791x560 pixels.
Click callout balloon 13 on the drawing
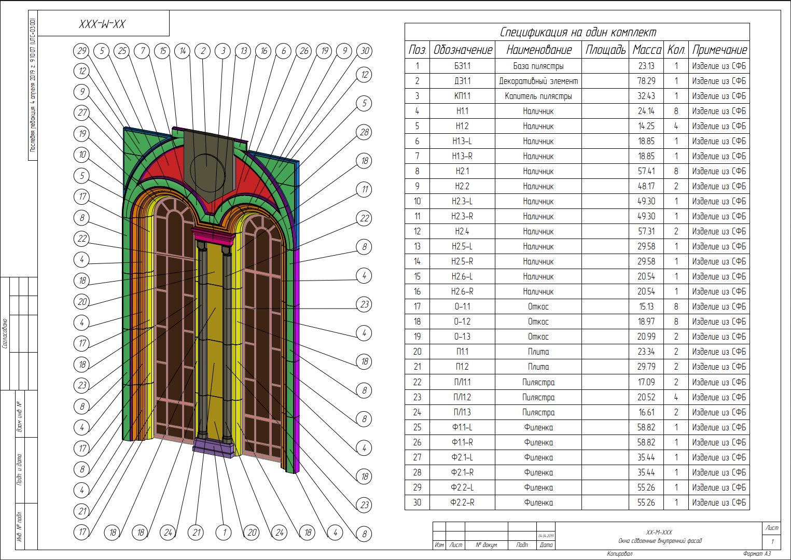tap(243, 51)
